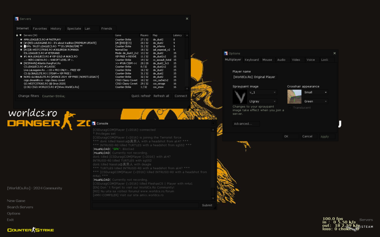Image resolution: width=380 pixels, height=237 pixels.
Task: Confirm Options with the OK button
Action: (291, 136)
